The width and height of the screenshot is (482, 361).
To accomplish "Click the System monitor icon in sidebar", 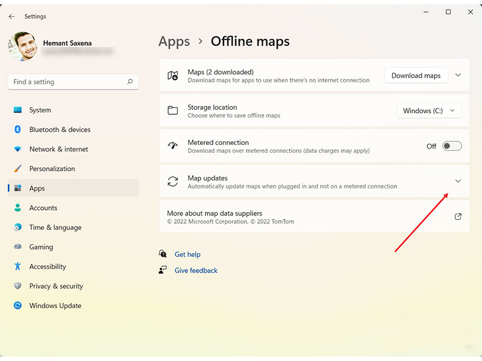I will coord(18,110).
